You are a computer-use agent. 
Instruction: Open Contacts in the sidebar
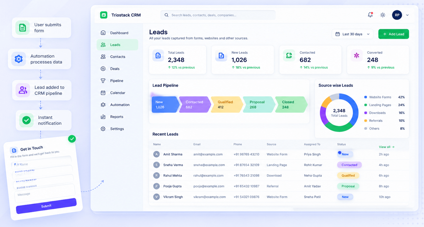(x=117, y=57)
